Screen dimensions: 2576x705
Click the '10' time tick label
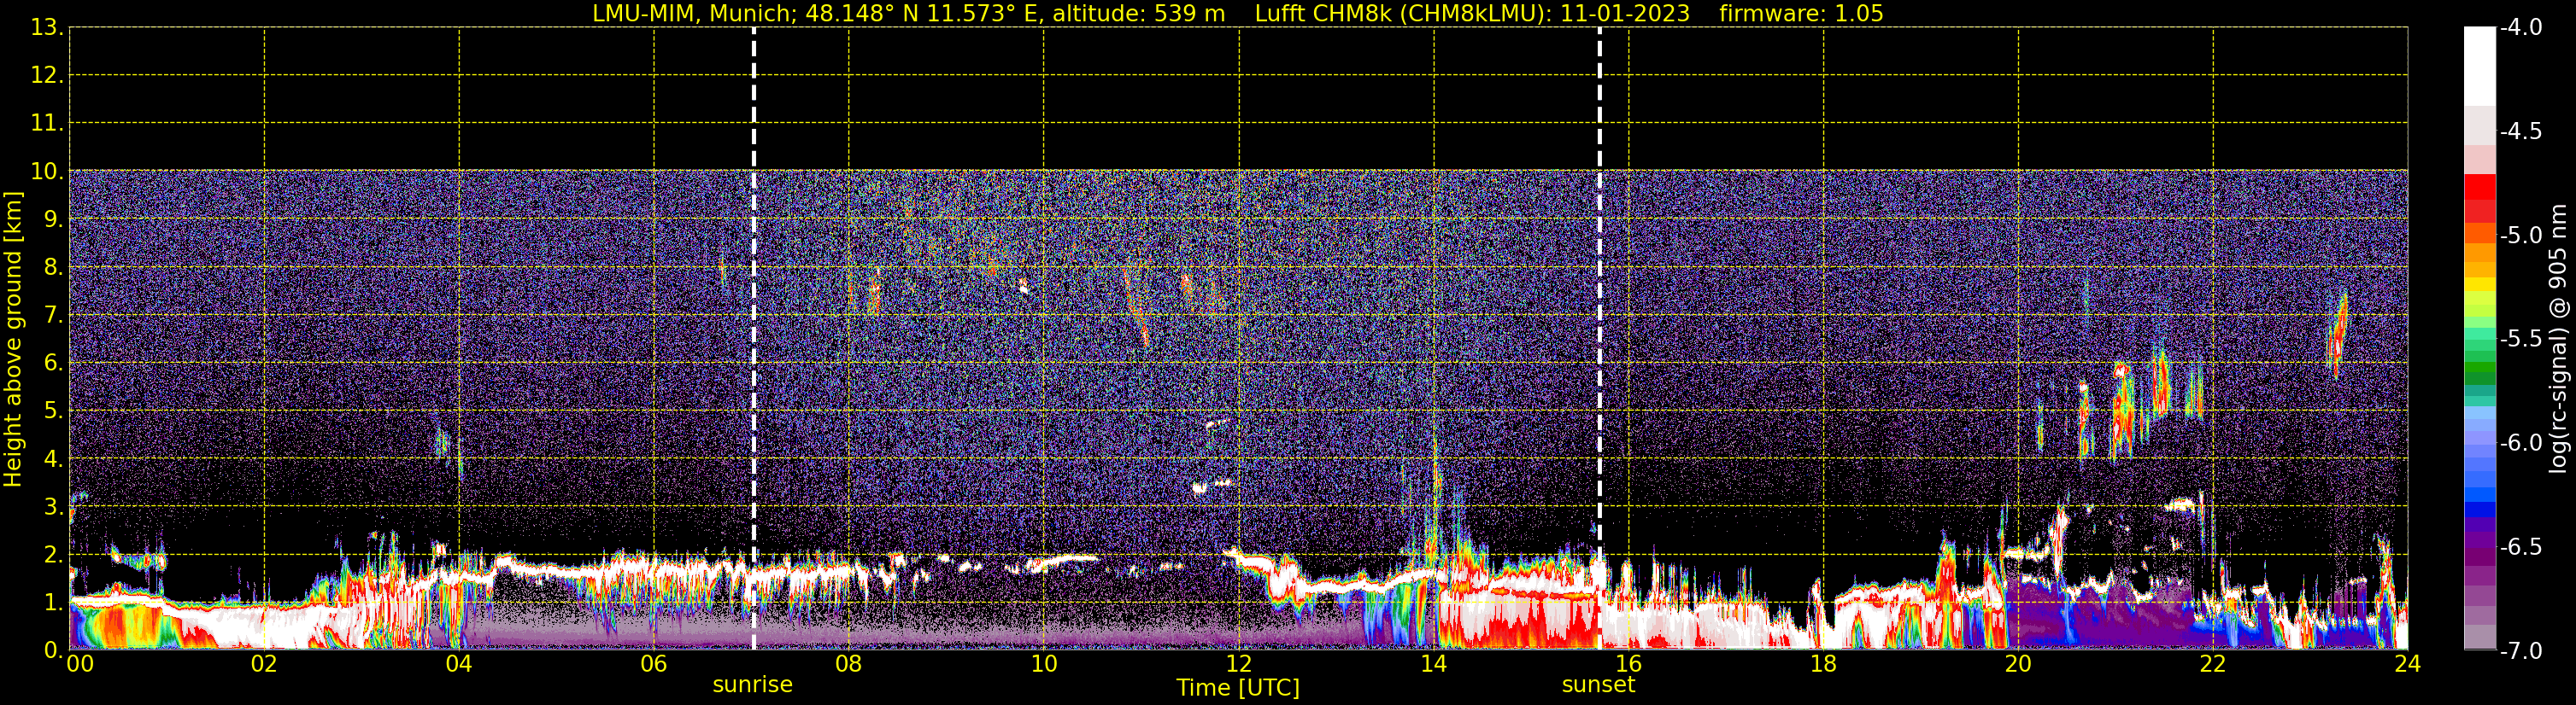[x=1044, y=664]
